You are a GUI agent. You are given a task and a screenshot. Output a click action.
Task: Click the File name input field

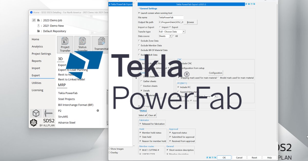coord(171,17)
